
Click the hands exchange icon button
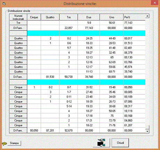coord(102,143)
